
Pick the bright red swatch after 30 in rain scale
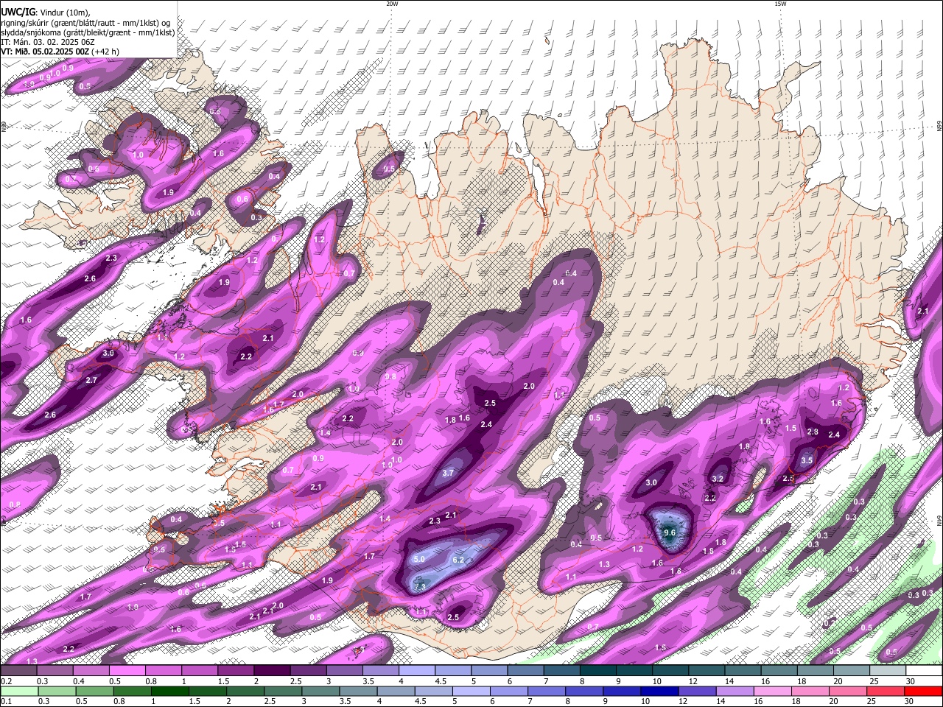[923, 691]
